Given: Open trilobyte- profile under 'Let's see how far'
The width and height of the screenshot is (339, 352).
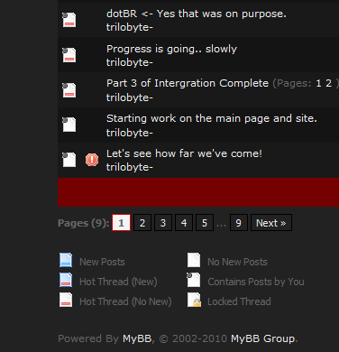Looking at the screenshot, I should pos(130,167).
